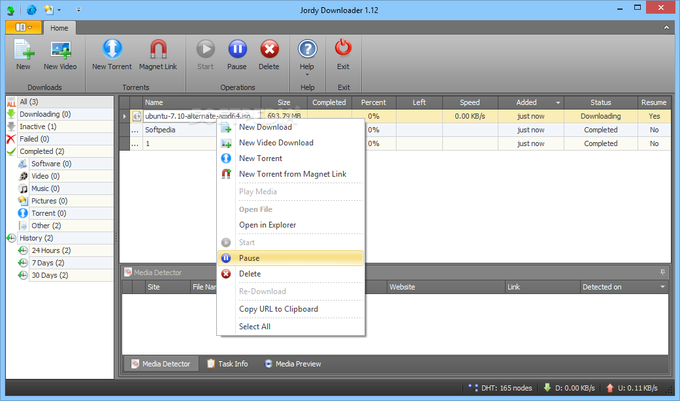Choose Copy URL to Clipboard
Viewport: 680px width, 401px height.
[x=291, y=309]
